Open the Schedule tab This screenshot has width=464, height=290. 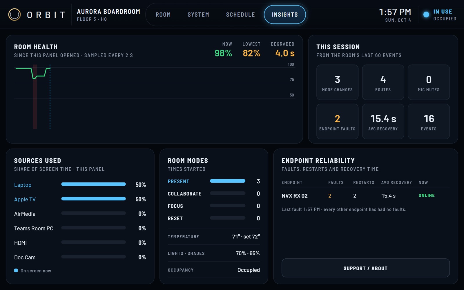coord(240,14)
